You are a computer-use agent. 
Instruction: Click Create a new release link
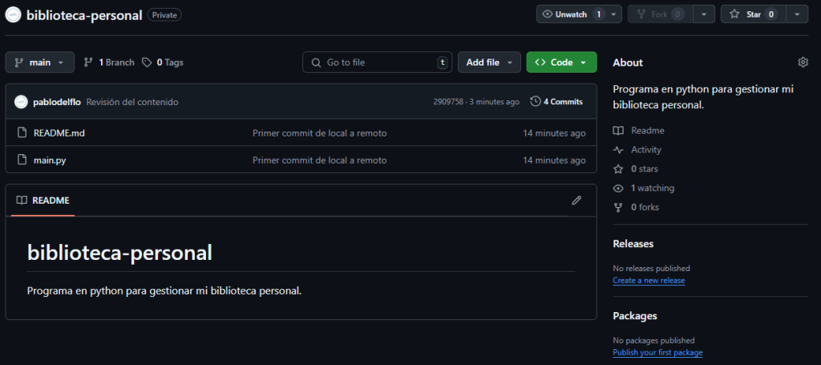coord(649,281)
